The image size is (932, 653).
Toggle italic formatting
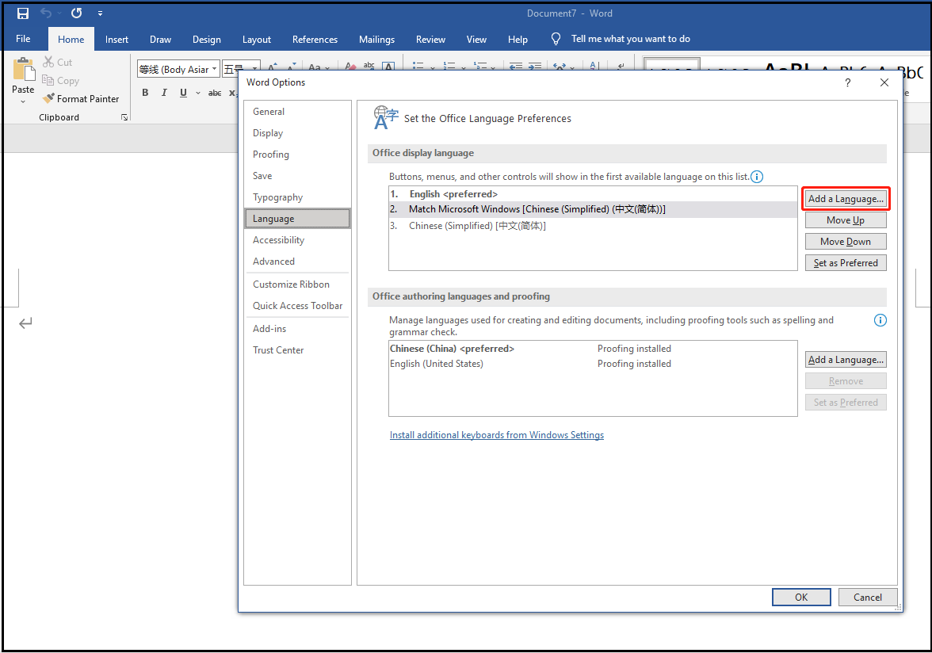[x=163, y=93]
